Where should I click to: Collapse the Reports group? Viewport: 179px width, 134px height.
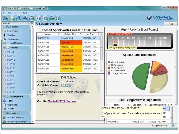point(4,113)
